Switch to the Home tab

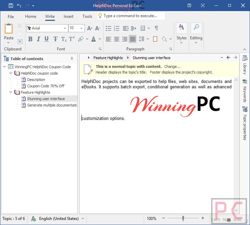[x=30, y=16]
